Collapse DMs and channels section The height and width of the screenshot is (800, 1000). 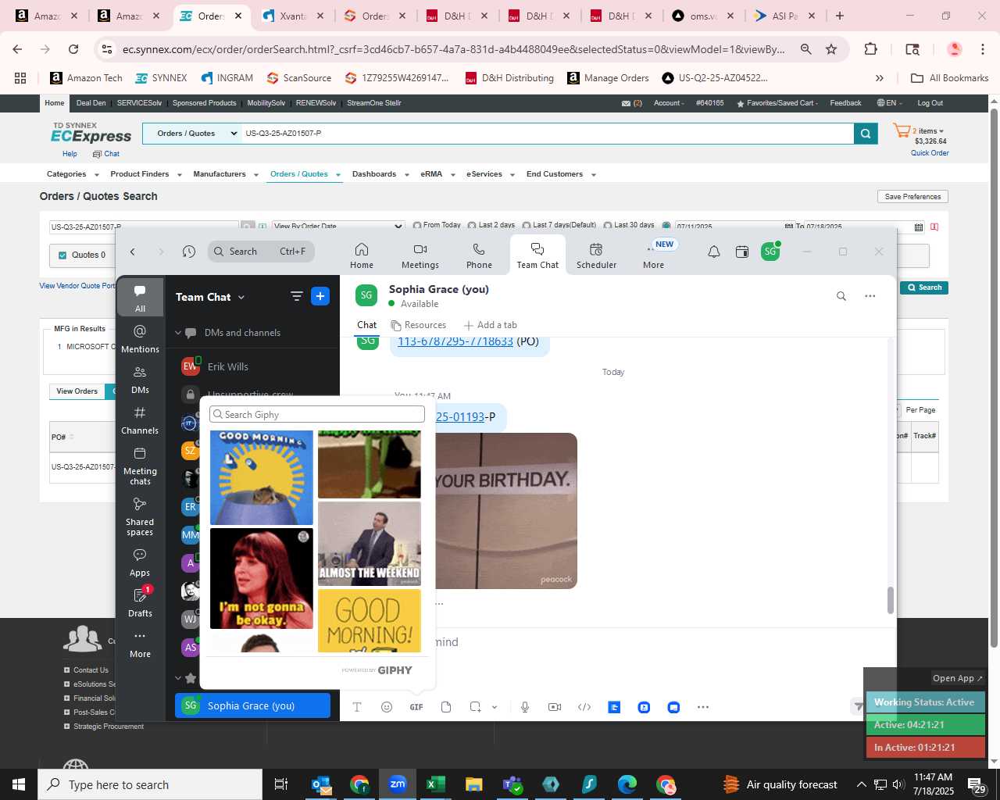pyautogui.click(x=178, y=333)
